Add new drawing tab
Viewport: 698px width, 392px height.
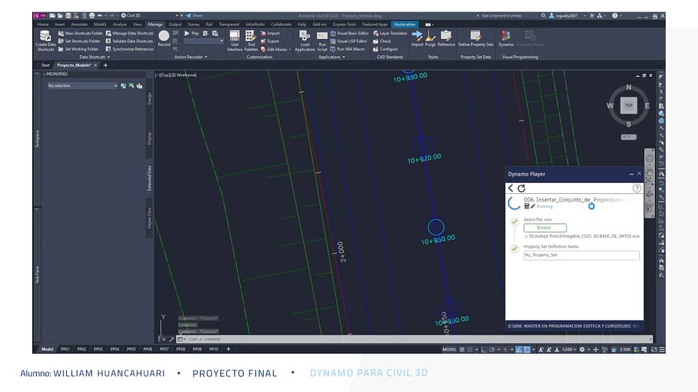coord(106,65)
